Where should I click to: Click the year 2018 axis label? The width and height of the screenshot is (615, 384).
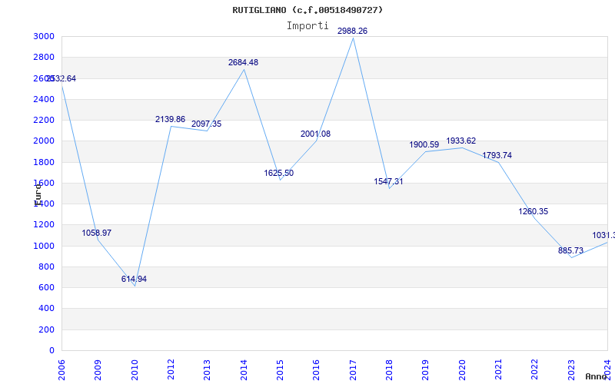coord(389,370)
